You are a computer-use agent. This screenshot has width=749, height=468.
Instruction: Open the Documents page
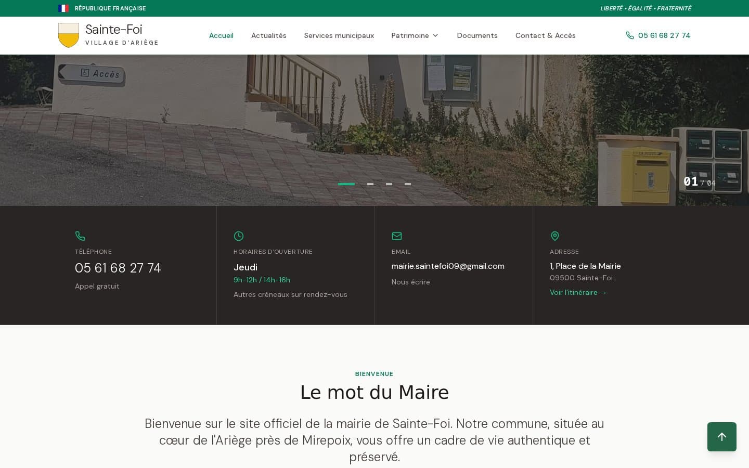point(477,35)
